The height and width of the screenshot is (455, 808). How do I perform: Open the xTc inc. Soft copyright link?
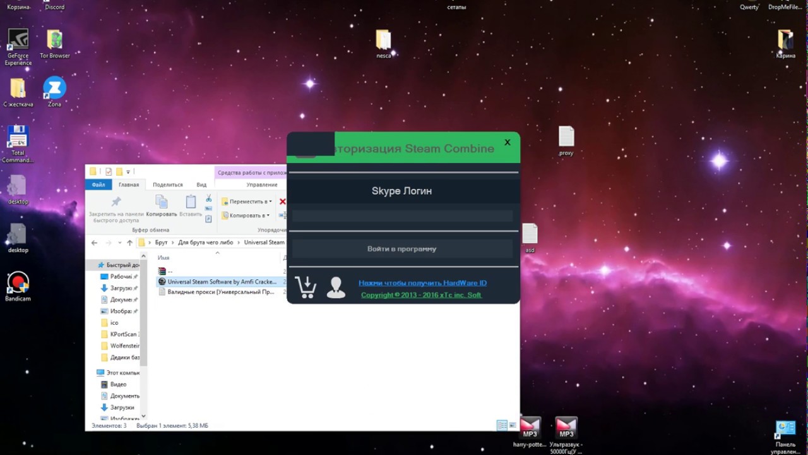[x=421, y=295]
